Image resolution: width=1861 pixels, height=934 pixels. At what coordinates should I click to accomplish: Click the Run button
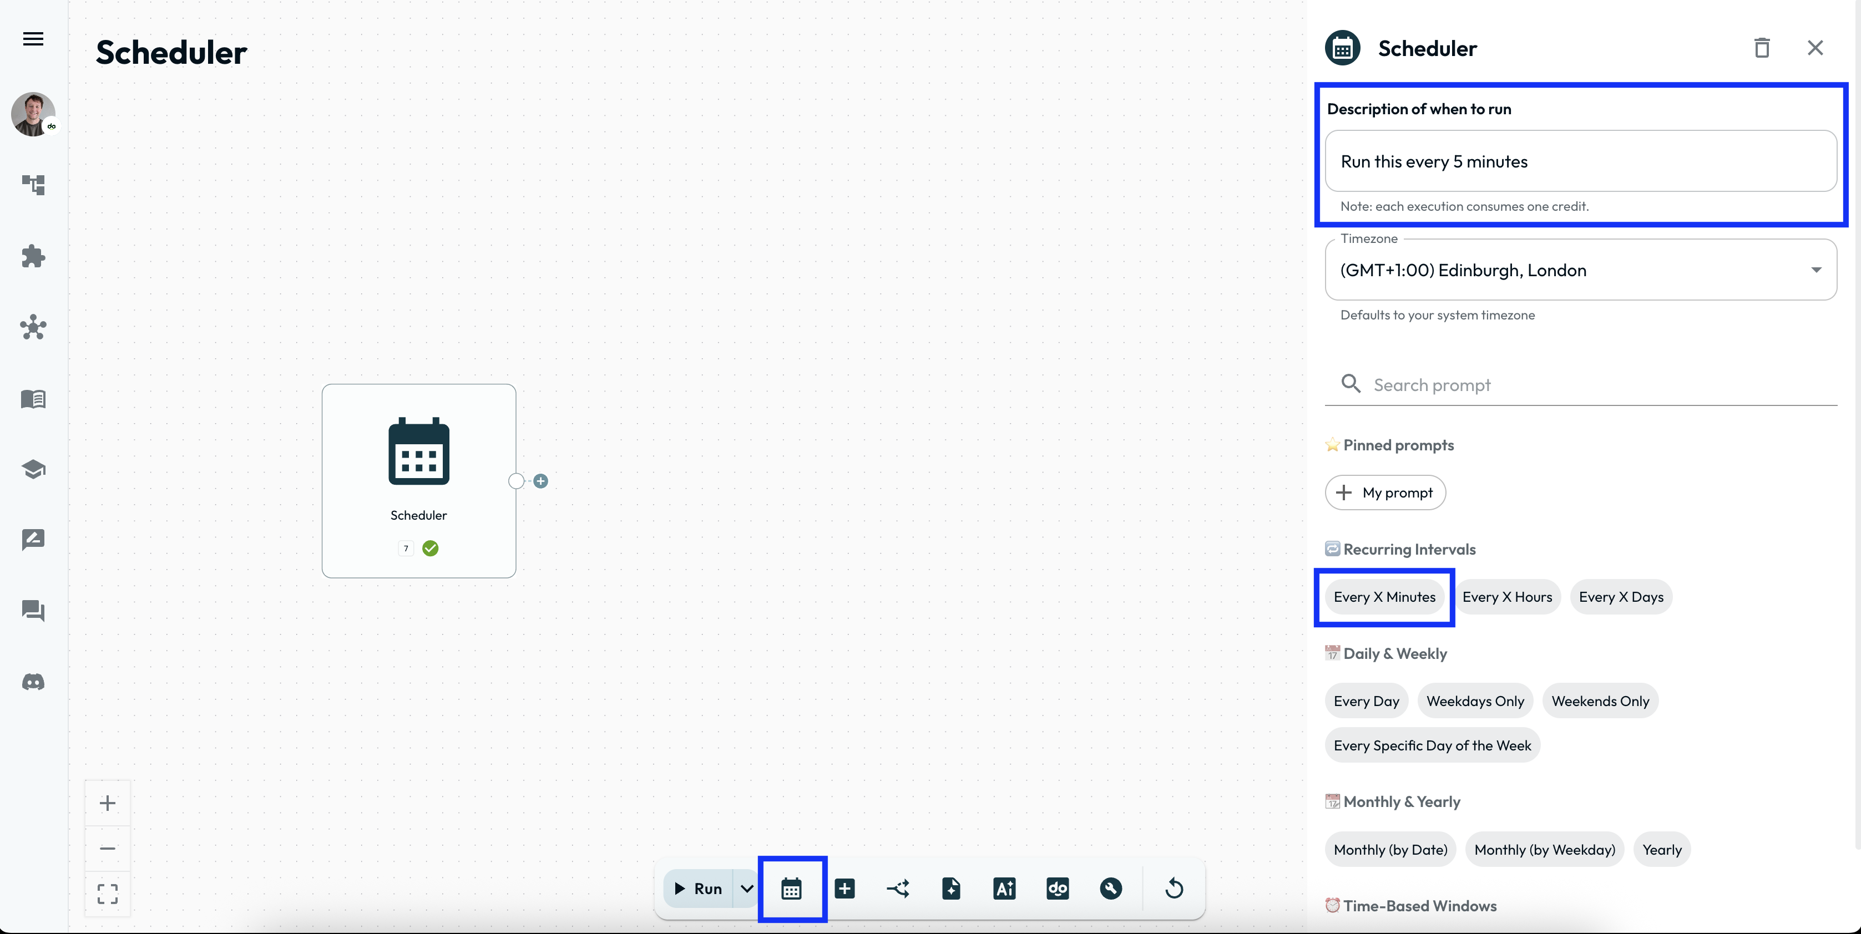coord(698,889)
